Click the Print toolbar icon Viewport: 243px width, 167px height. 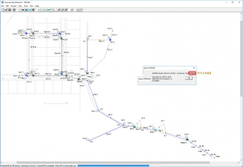[x=14, y=9]
